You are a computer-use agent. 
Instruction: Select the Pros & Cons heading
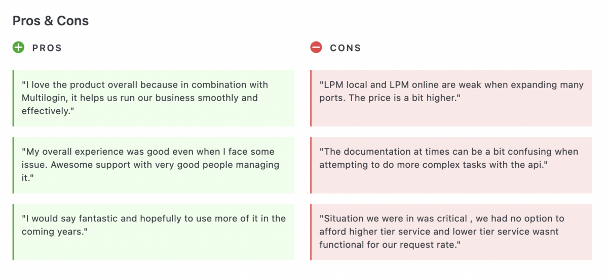(x=51, y=21)
